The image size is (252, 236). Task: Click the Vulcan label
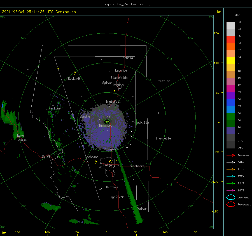click(142, 208)
